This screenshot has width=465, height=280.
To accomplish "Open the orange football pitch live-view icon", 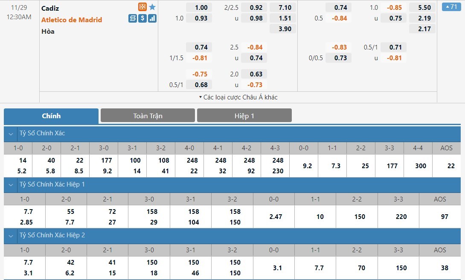I will 142,7.
